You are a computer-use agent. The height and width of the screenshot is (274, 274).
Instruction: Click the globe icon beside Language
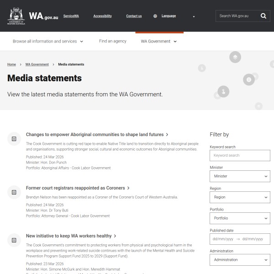(155, 16)
